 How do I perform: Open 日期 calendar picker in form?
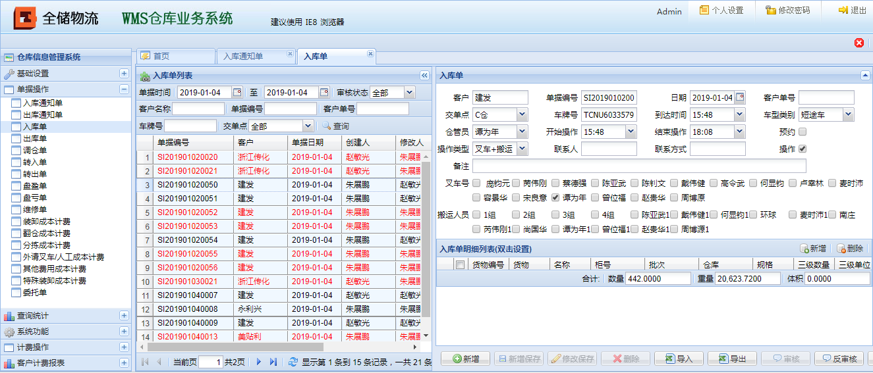740,98
